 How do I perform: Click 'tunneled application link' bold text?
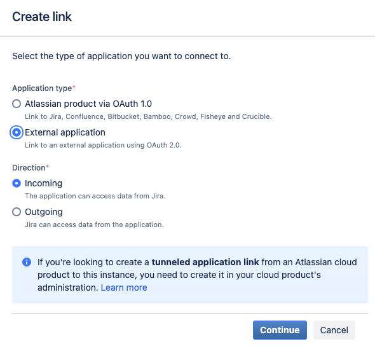tap(205, 262)
